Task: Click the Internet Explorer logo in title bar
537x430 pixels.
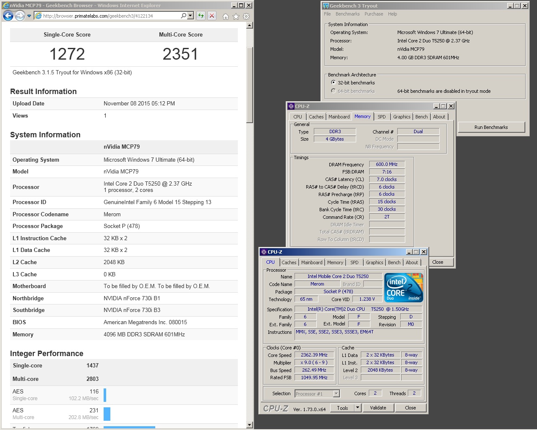Action: click(5, 5)
